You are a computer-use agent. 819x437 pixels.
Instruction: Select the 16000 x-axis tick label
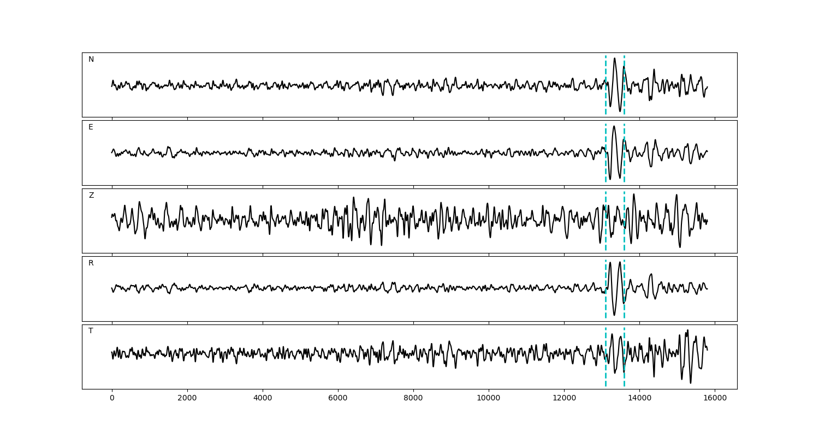(x=715, y=398)
